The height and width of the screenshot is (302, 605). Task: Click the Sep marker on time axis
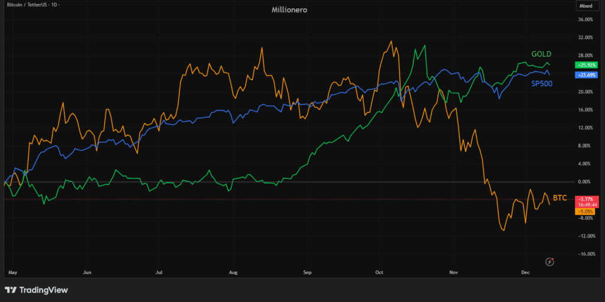tap(306, 273)
